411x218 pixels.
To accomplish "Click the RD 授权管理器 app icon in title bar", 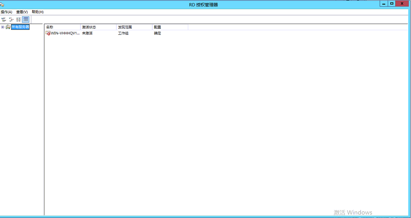I will click(2, 5).
